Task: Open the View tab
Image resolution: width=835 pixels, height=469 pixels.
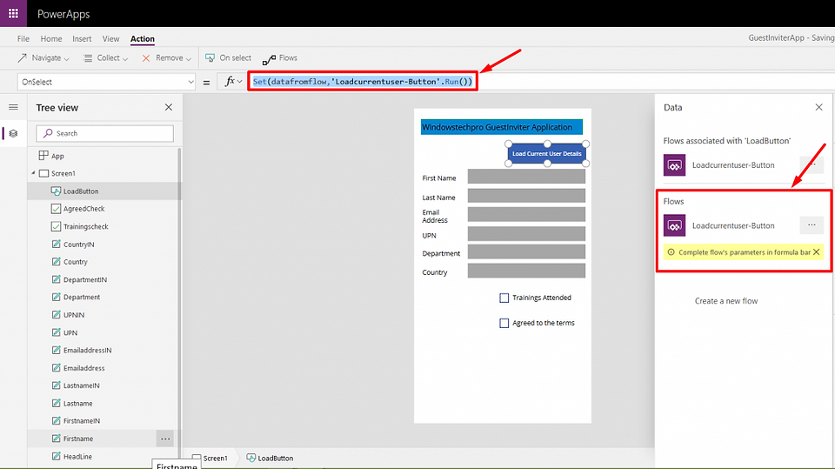Action: click(110, 39)
